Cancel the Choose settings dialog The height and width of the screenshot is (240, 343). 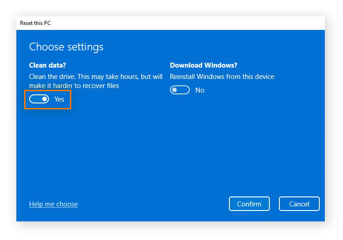click(299, 204)
